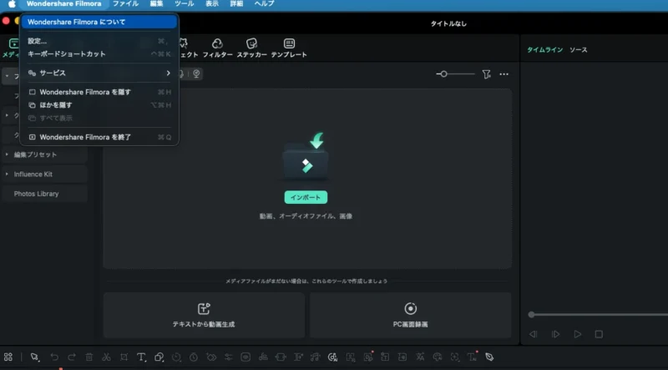This screenshot has width=668, height=370.
Task: Click the translate language icon
Action: point(420,357)
